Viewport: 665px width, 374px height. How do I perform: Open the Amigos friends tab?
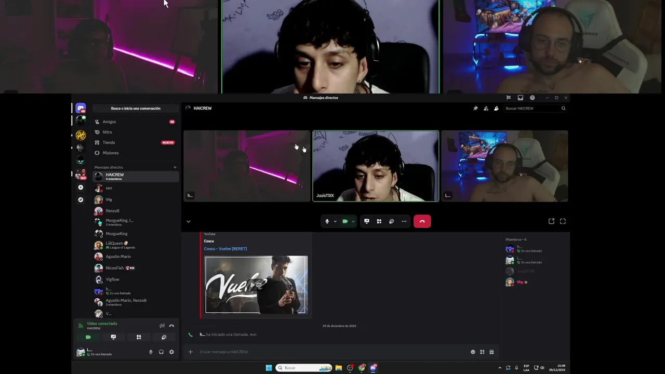[x=136, y=122]
